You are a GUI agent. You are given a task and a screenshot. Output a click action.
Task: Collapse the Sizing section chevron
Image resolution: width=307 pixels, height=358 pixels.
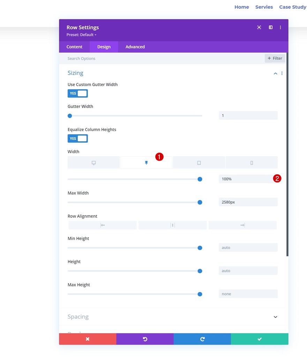tap(276, 73)
